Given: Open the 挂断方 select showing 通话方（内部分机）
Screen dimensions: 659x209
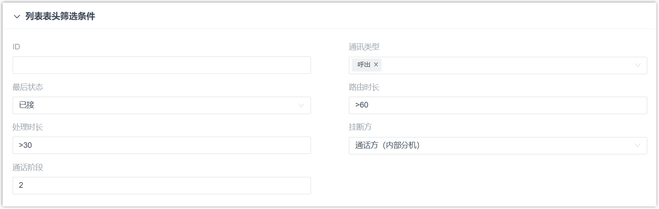Looking at the screenshot, I should [x=492, y=146].
